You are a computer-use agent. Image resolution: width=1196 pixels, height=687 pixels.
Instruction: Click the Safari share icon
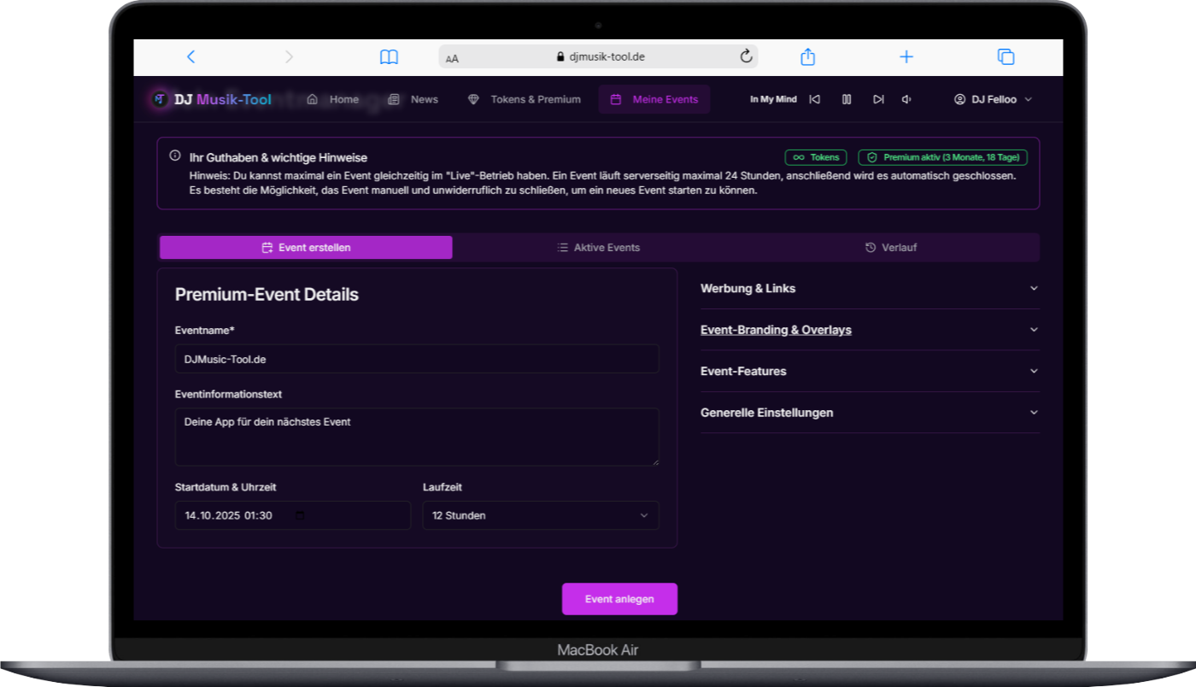click(807, 57)
